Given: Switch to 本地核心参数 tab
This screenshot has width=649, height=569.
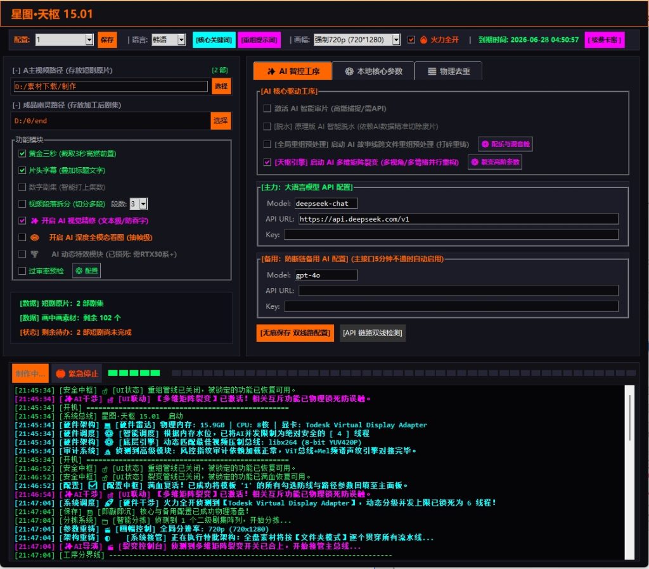Looking at the screenshot, I should (x=373, y=71).
